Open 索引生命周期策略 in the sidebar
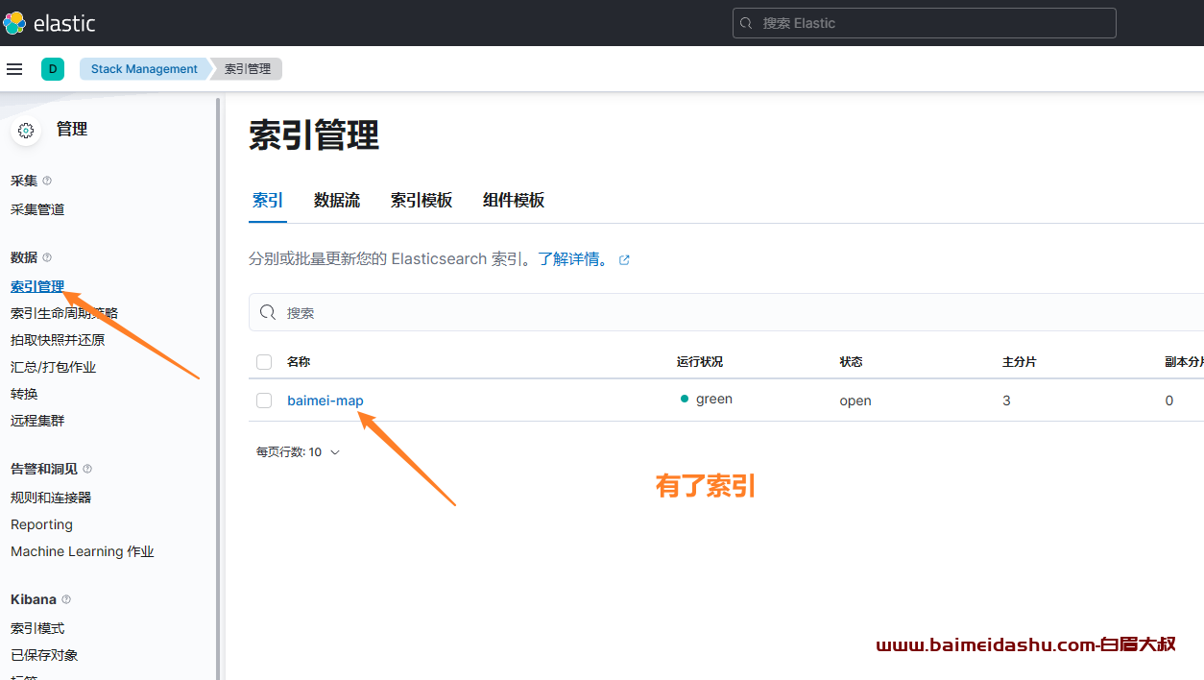 coord(64,313)
